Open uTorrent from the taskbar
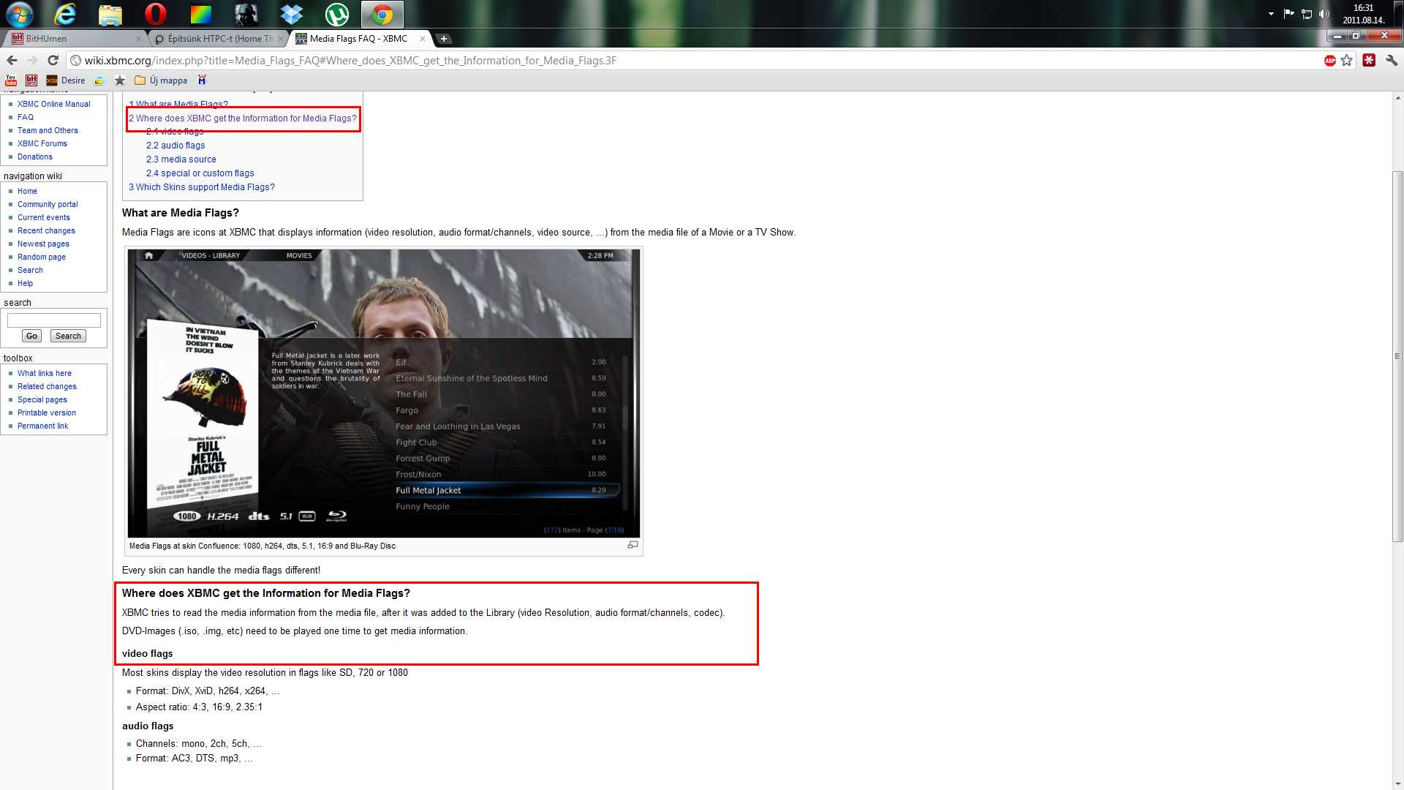Viewport: 1404px width, 790px height. pos(336,14)
